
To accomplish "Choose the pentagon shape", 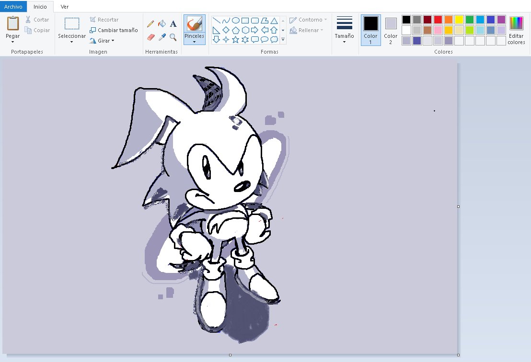I will (x=236, y=30).
